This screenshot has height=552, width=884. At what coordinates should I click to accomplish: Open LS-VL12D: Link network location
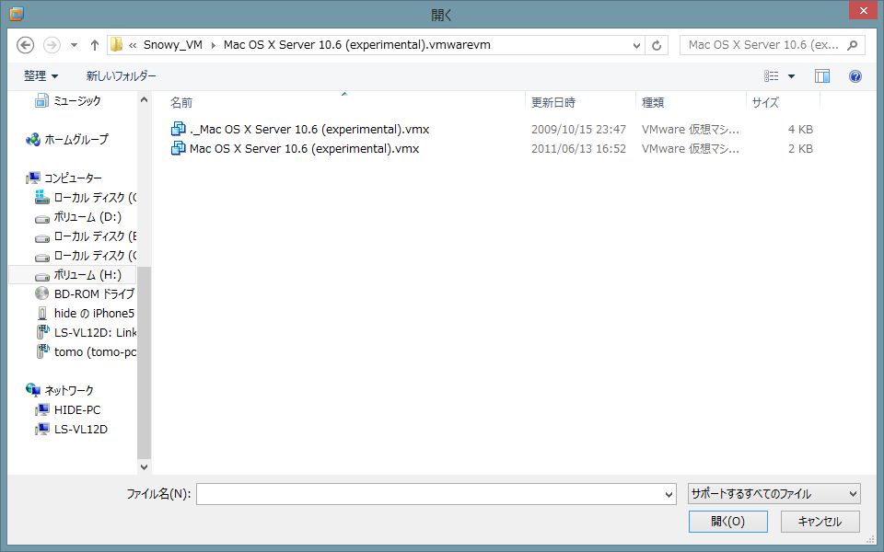point(95,332)
